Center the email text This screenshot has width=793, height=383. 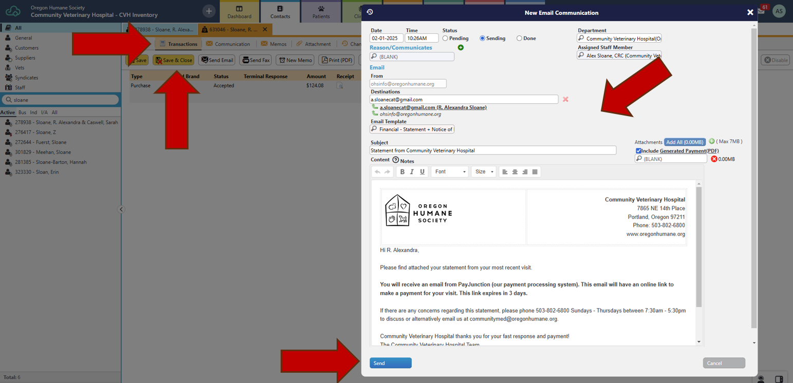515,172
